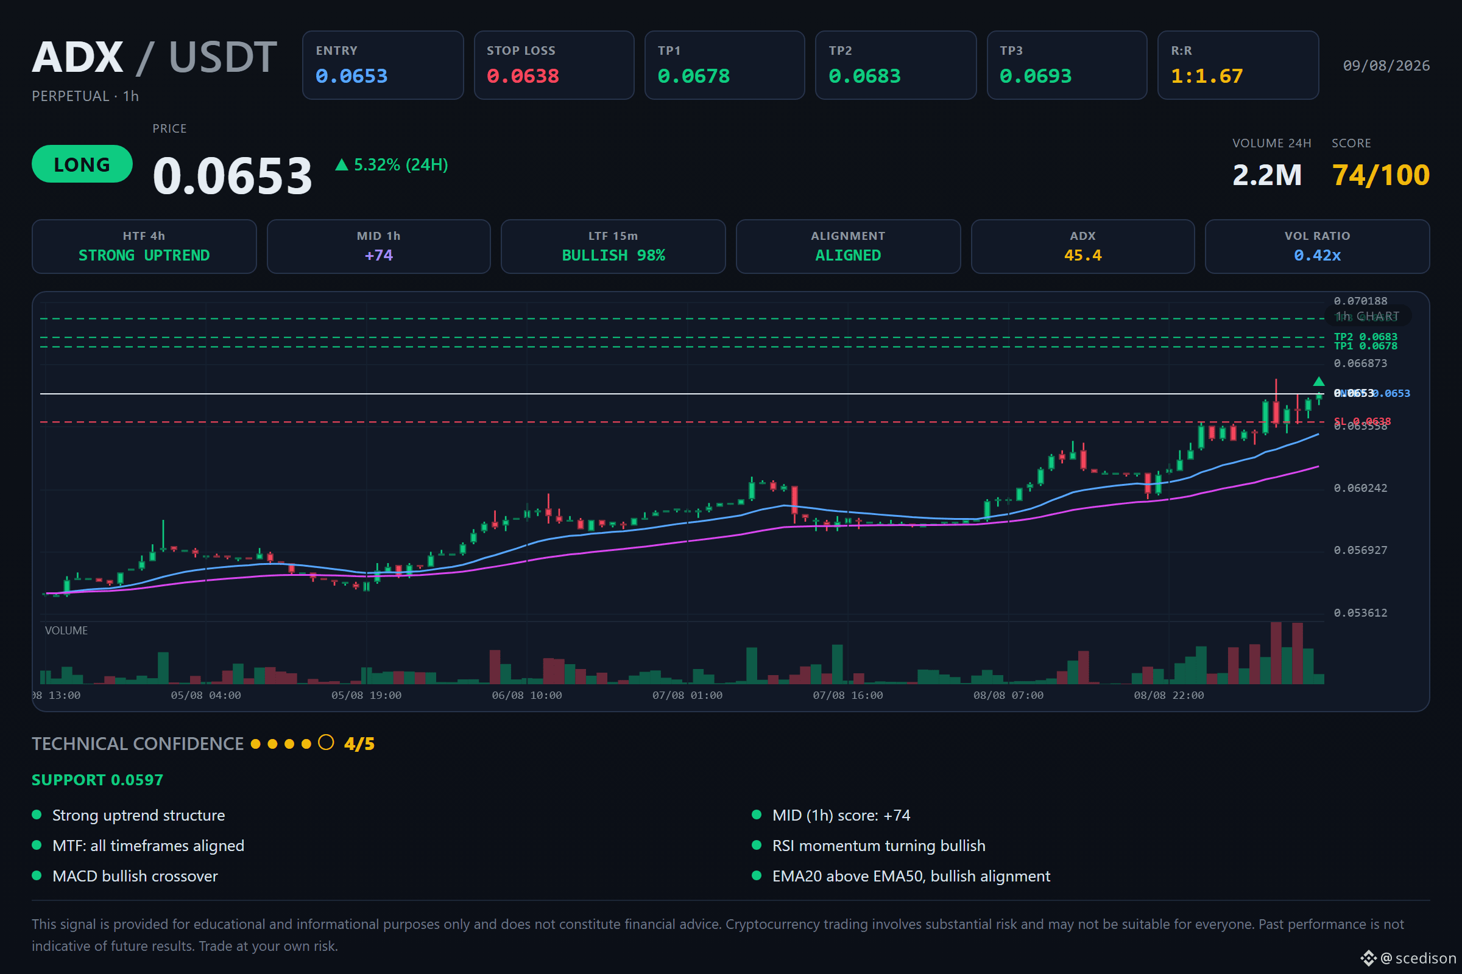Click the 24H volume value 2.2M
1462x974 pixels.
coord(1267,175)
